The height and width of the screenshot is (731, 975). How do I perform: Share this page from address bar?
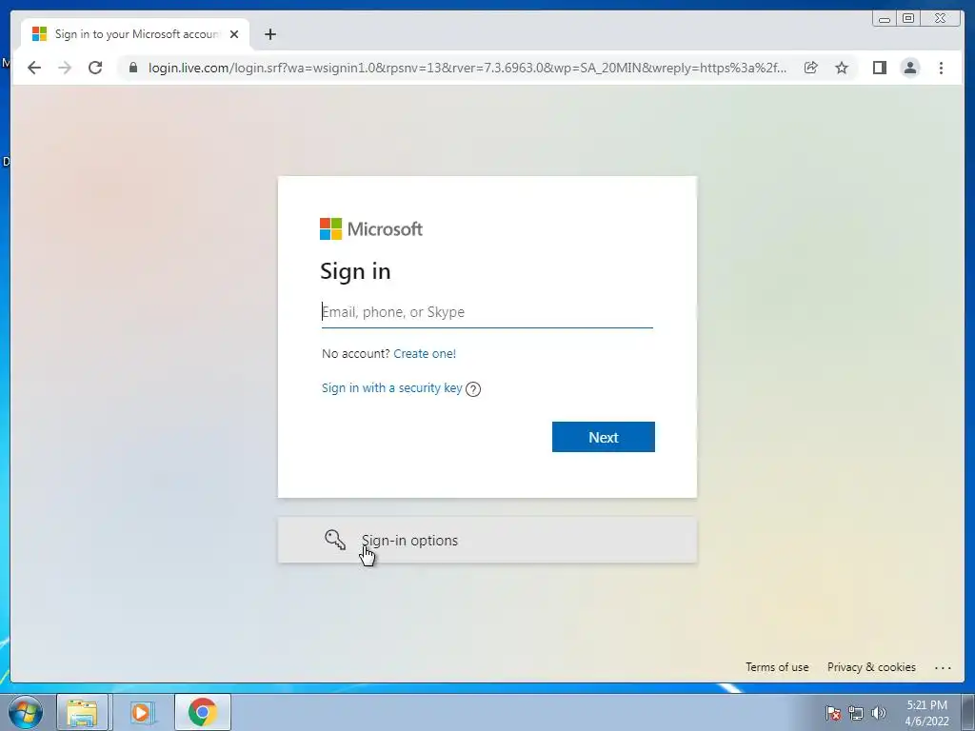(811, 68)
